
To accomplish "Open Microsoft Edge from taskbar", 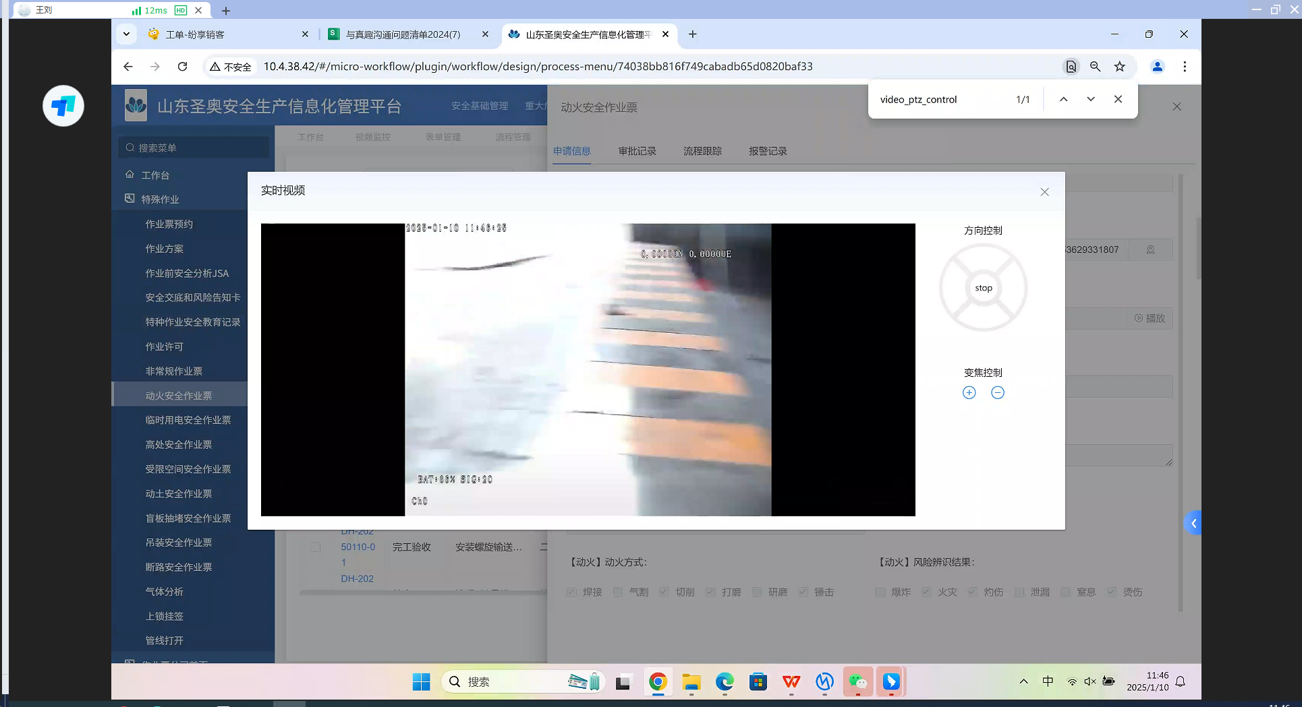I will click(x=725, y=682).
